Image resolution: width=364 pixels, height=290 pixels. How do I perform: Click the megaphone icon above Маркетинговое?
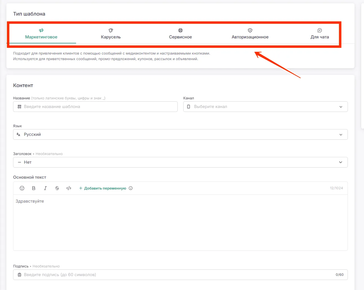(x=41, y=30)
